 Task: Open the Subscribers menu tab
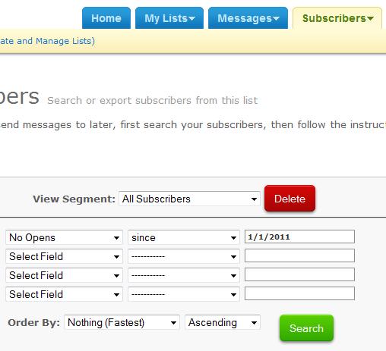click(x=337, y=18)
